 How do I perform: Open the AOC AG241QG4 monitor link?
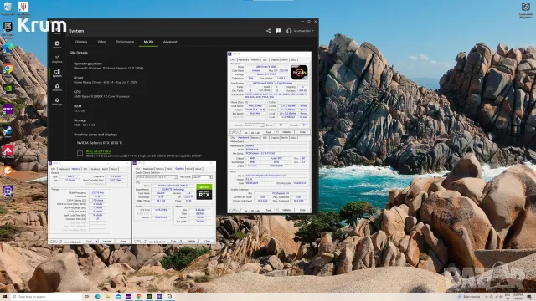point(99,151)
